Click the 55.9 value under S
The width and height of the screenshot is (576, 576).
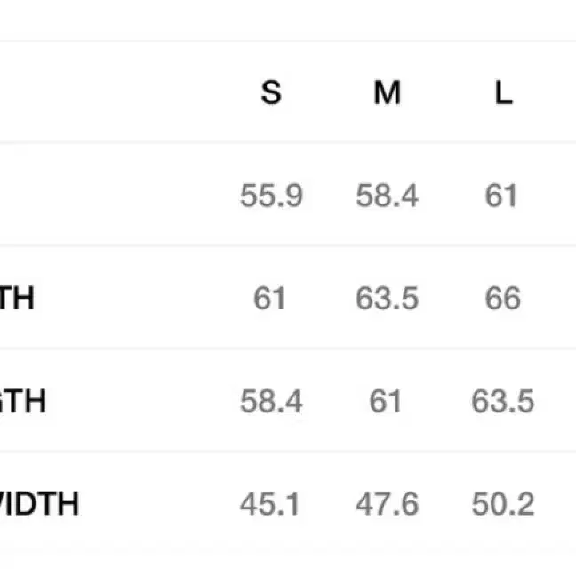(271, 196)
